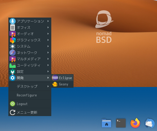Expand the グラフィックス submenu arrow
This screenshot has height=131, width=157.
coord(48,40)
